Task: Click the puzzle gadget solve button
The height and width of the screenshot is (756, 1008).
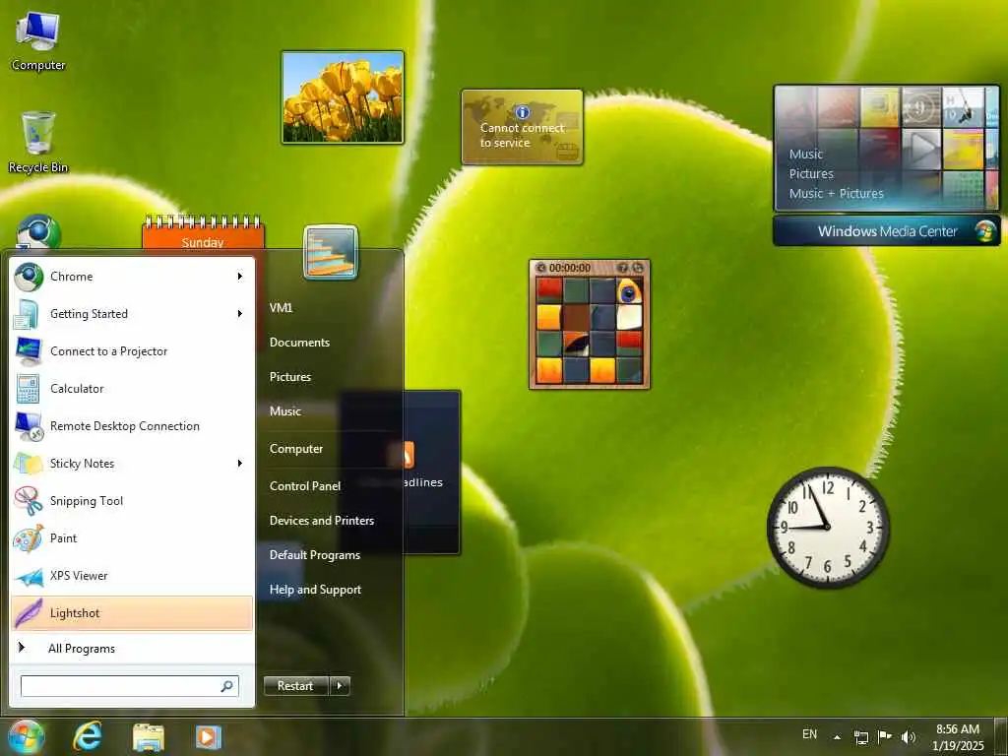Action: [637, 268]
